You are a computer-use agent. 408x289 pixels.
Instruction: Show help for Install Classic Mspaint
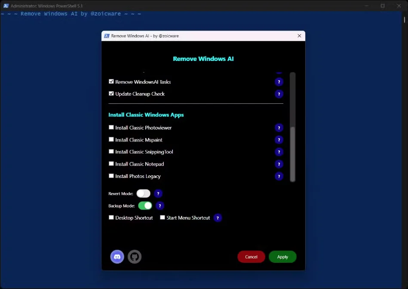point(279,140)
